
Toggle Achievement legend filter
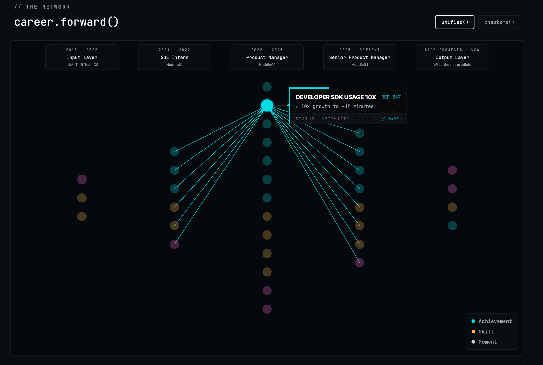click(492, 321)
